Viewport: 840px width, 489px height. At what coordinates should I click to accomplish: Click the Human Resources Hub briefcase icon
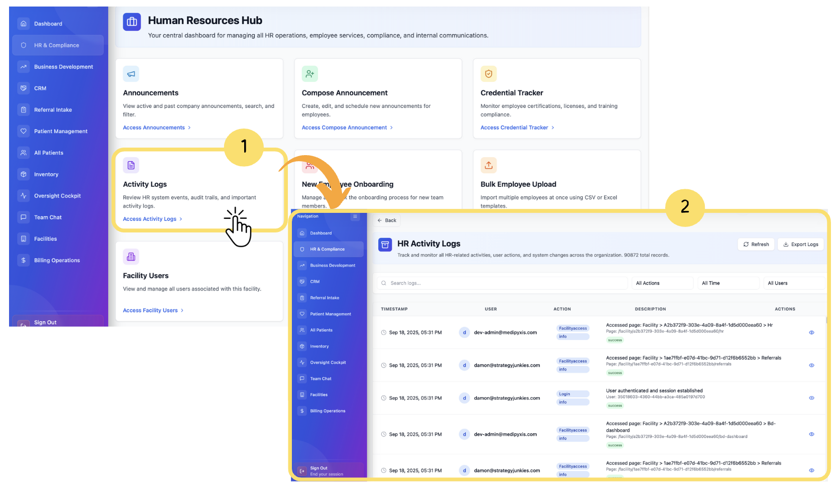pos(132,22)
